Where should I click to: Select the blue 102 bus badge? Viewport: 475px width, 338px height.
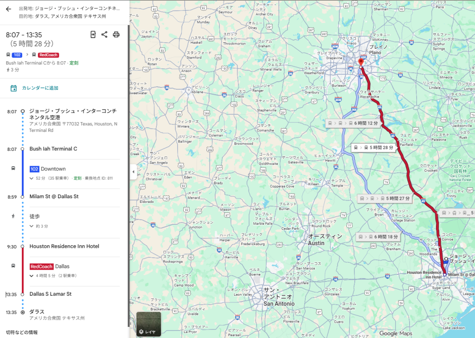tap(17, 55)
